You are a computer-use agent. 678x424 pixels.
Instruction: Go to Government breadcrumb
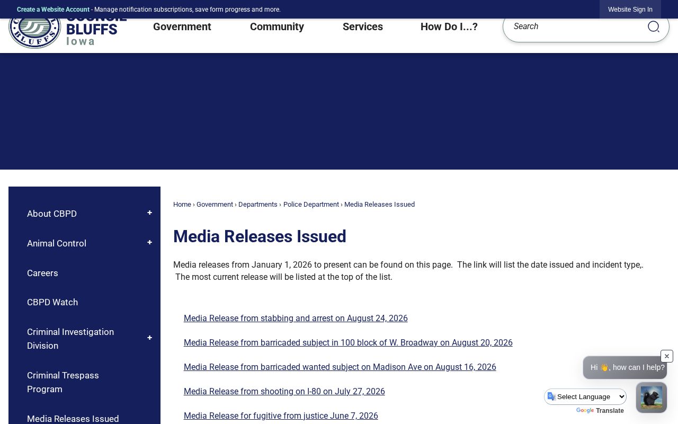coord(215,205)
